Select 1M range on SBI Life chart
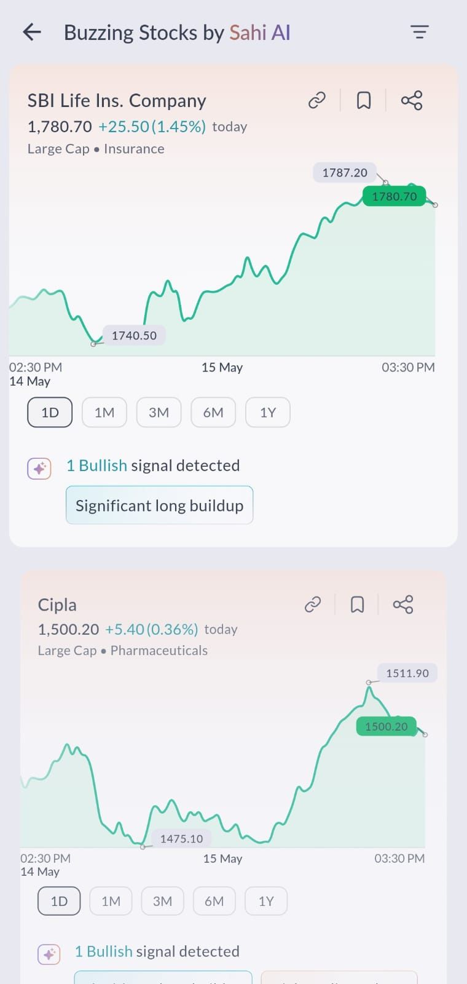Screen dimensions: 467x984 tap(104, 412)
